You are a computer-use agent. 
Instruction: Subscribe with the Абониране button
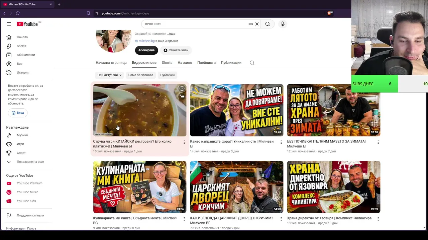[146, 50]
